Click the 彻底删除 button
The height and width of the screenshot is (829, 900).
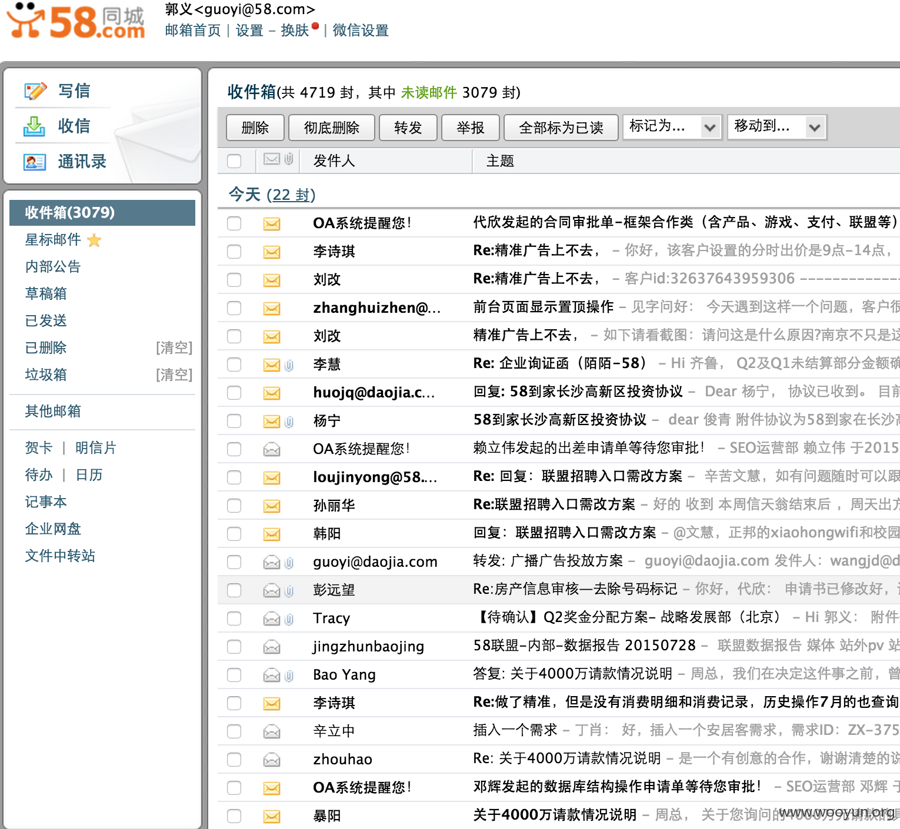click(x=332, y=128)
